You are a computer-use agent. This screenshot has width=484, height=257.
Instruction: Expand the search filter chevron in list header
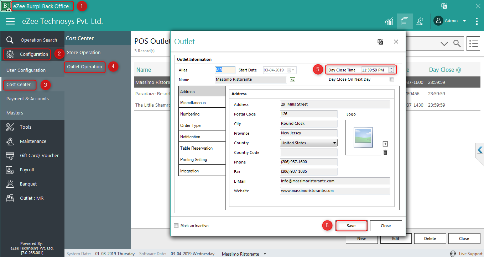point(444,44)
